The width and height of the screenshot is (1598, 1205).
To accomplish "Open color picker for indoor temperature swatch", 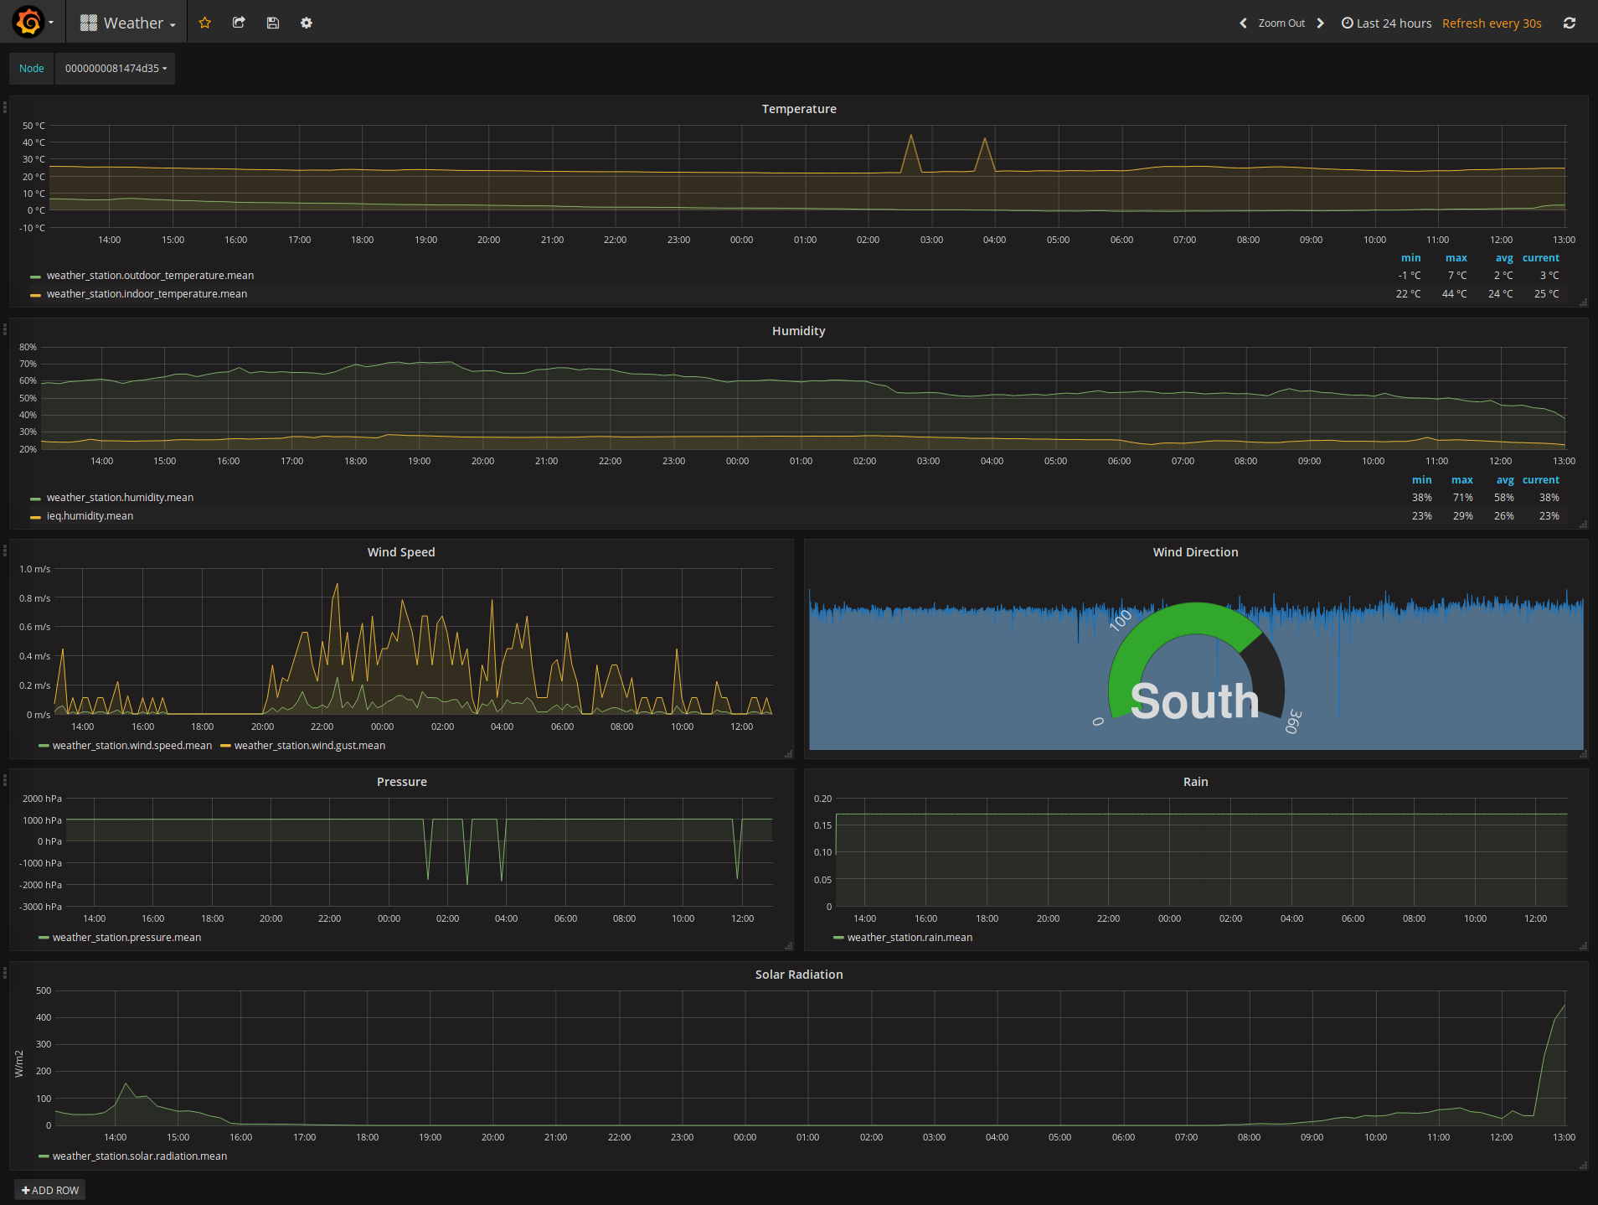I will pyautogui.click(x=35, y=295).
